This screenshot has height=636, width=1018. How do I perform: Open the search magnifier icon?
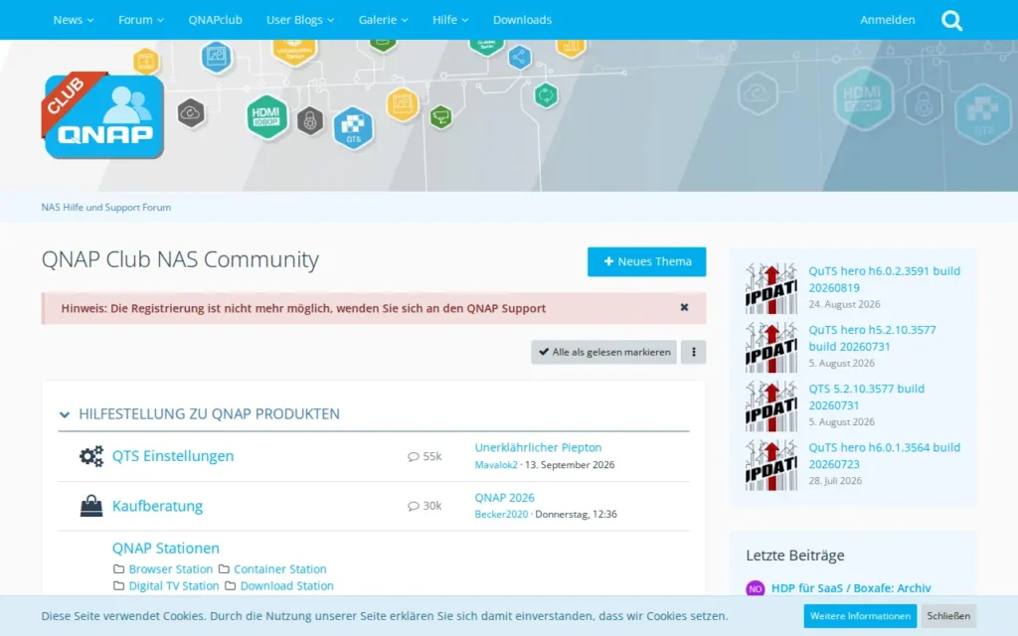click(951, 20)
